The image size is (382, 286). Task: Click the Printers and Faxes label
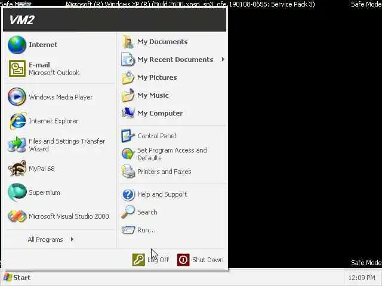tap(164, 172)
